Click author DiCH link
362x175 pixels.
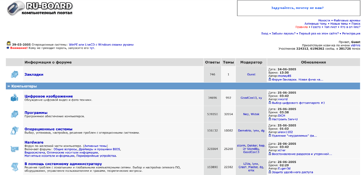coord(281,116)
